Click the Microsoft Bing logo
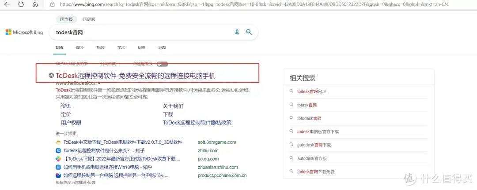 point(24,32)
